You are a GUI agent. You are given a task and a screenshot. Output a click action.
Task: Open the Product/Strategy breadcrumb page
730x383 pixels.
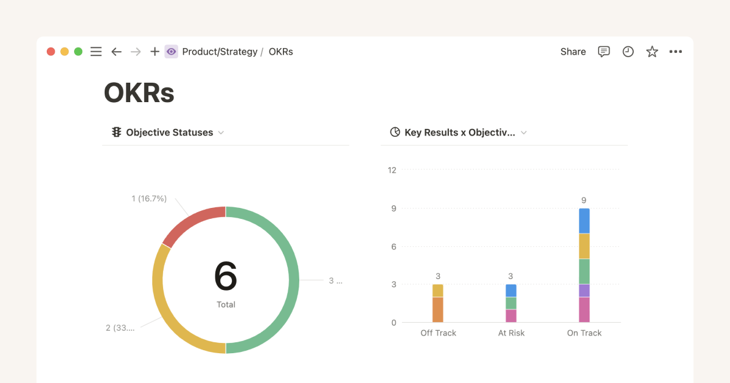219,52
